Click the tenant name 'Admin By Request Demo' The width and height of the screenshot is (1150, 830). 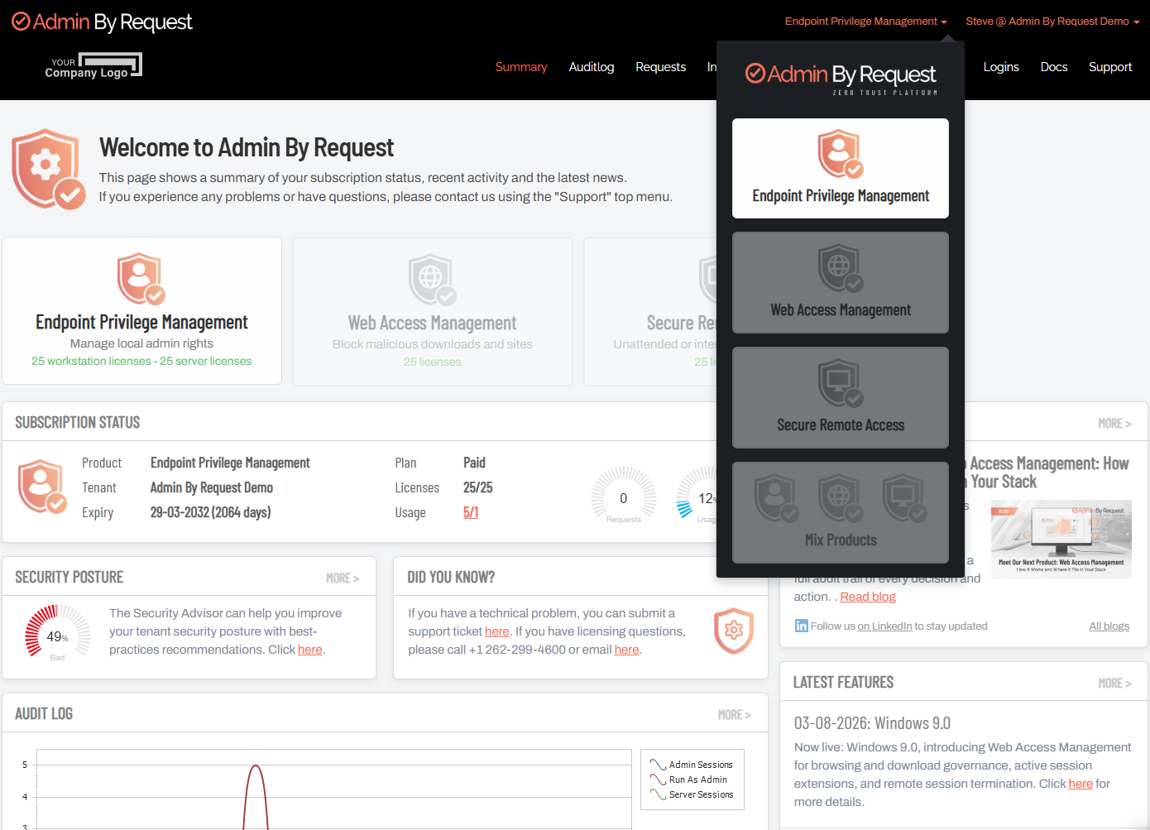(212, 487)
